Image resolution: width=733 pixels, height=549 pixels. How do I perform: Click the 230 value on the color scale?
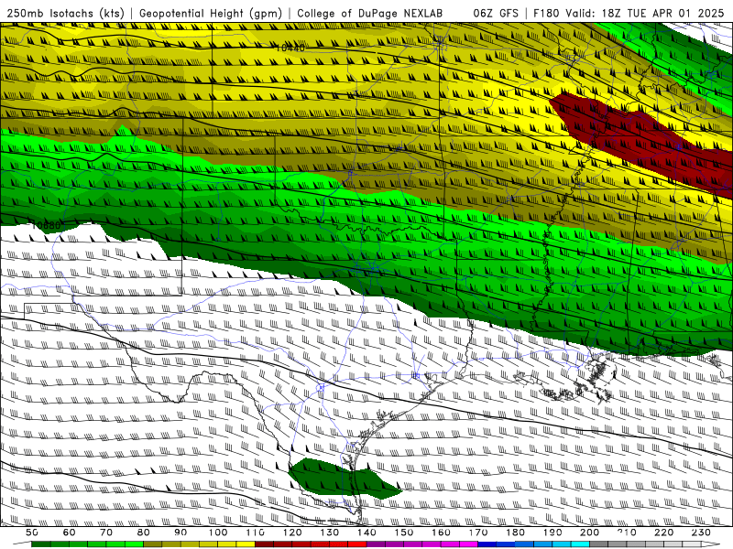point(701,533)
